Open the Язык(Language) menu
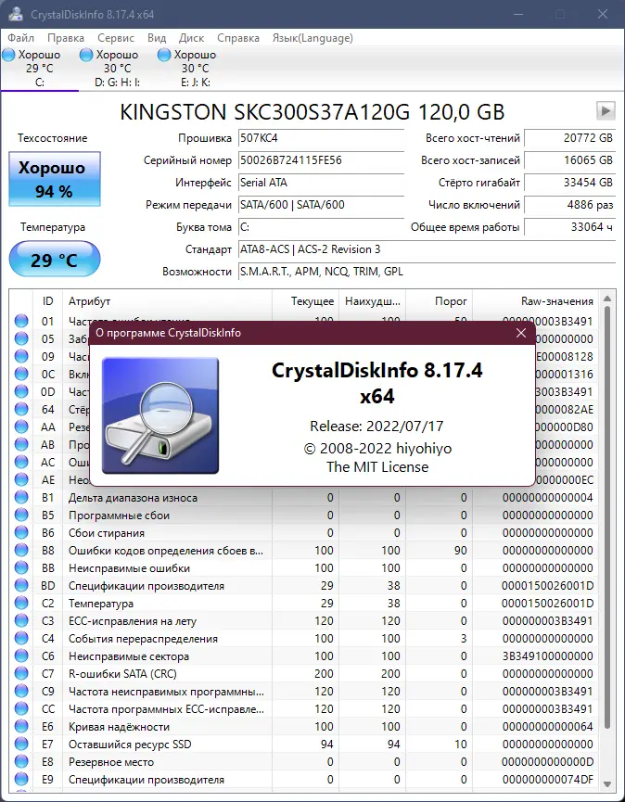 click(312, 38)
